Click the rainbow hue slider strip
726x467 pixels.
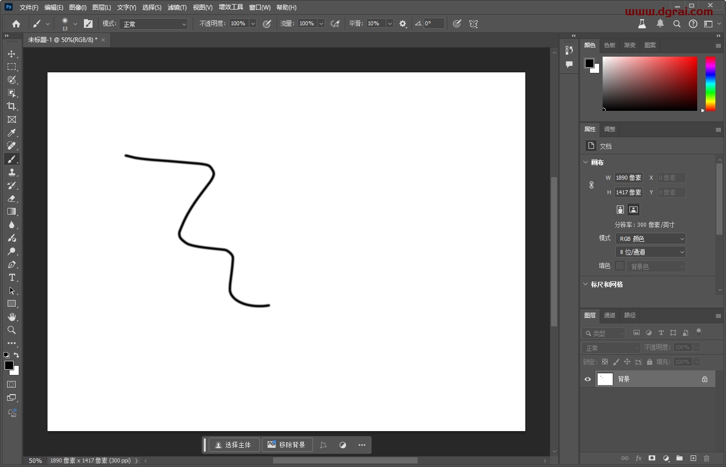(710, 83)
